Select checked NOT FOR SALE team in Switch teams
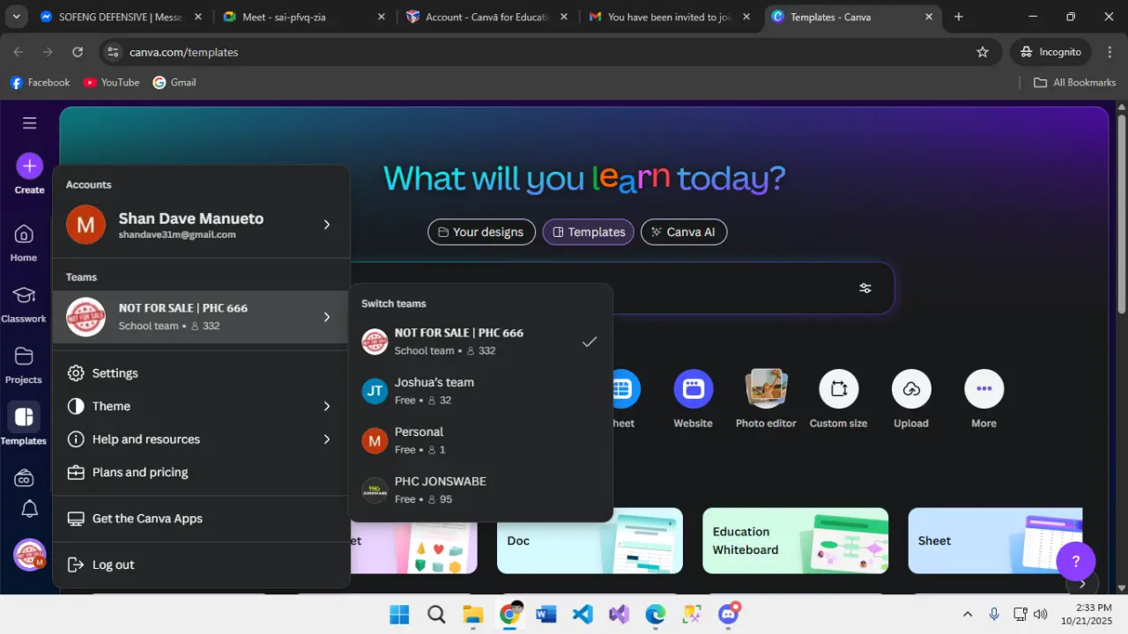The height and width of the screenshot is (634, 1128). [480, 342]
